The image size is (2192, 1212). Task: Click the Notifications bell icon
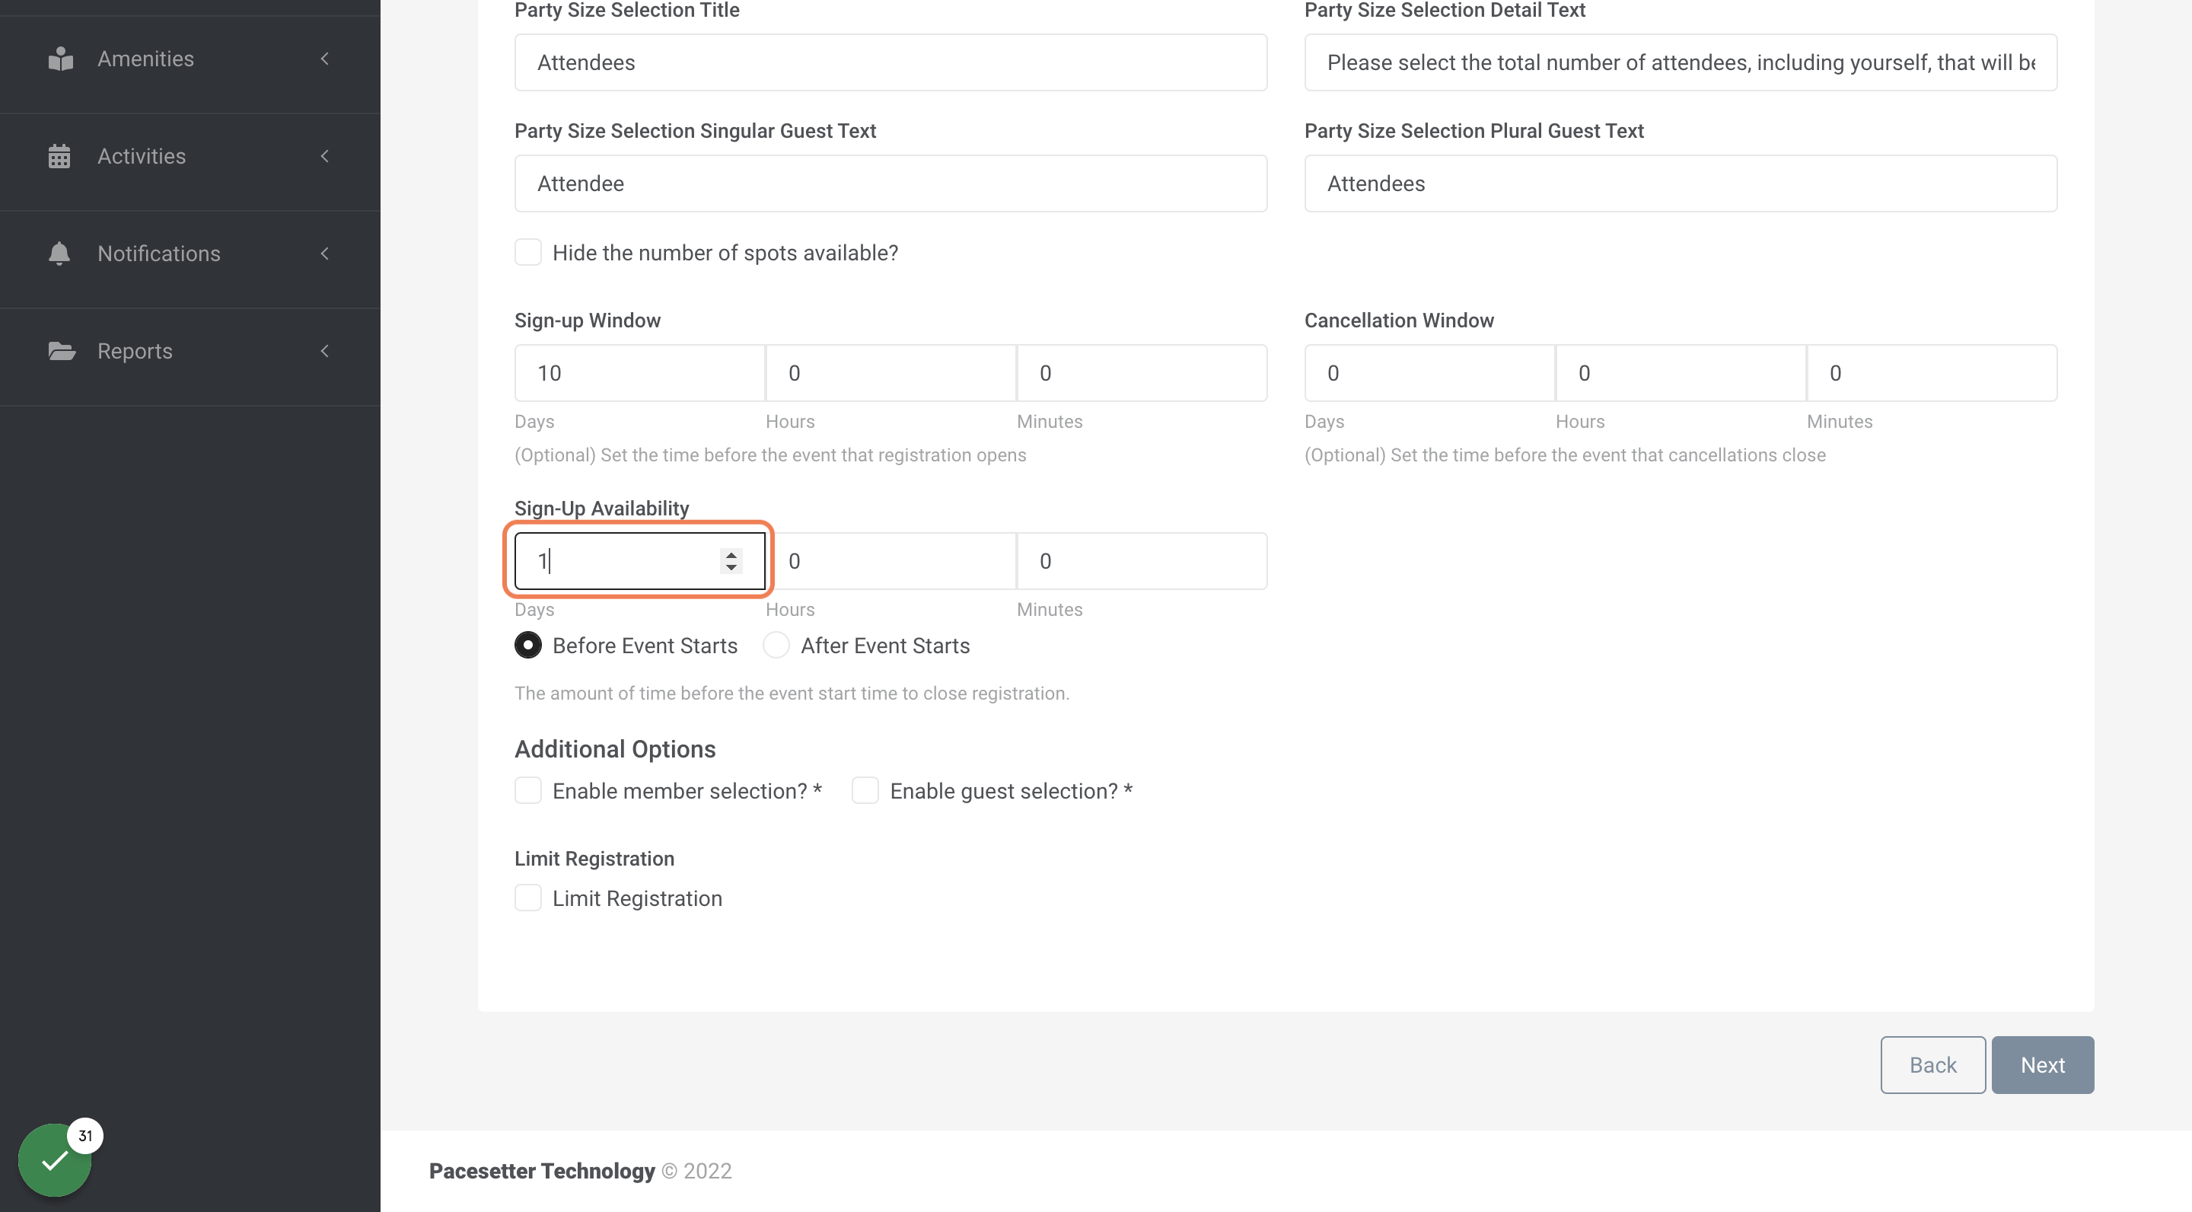59,254
